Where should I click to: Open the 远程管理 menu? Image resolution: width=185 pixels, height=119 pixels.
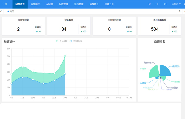64,4
